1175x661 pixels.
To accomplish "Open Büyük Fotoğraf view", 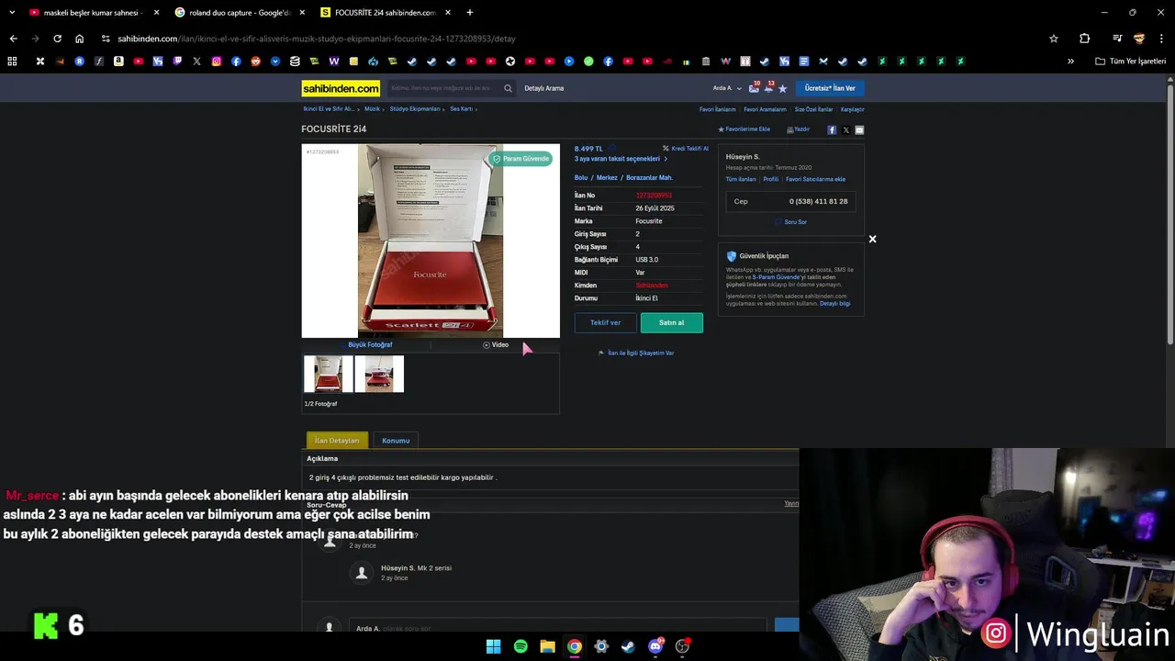I will pos(369,345).
